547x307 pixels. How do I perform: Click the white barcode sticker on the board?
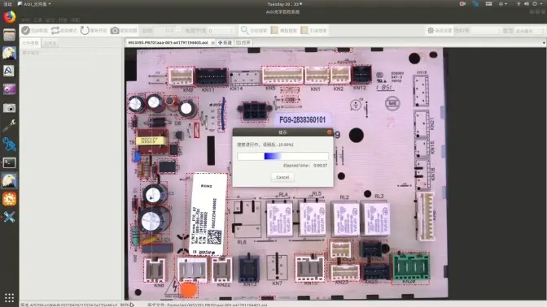click(x=208, y=214)
